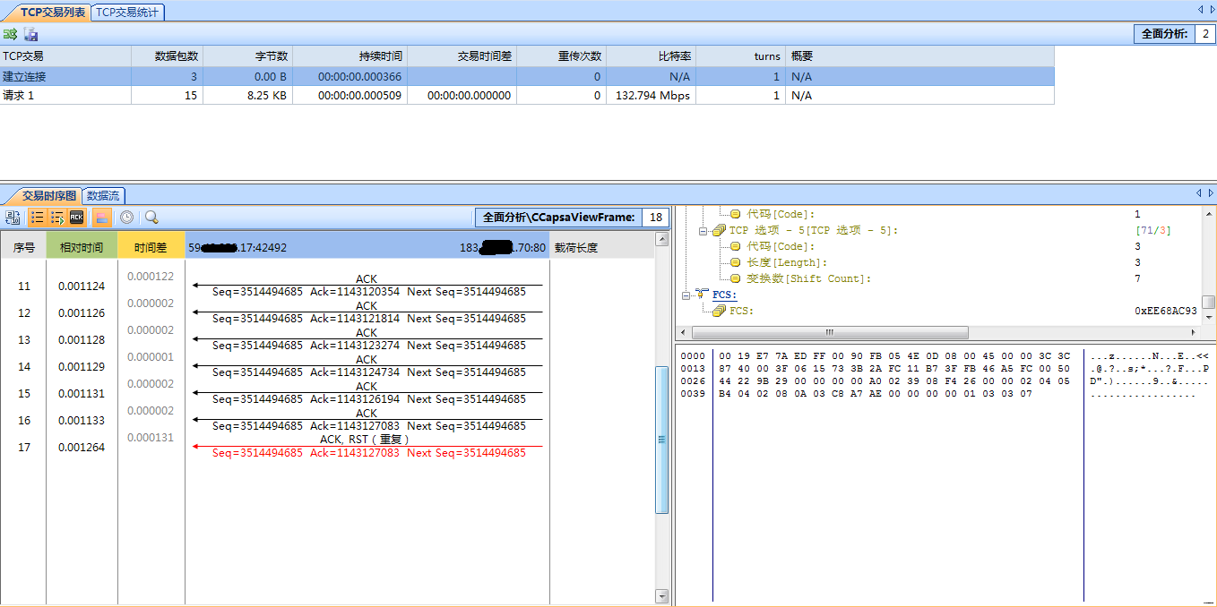The image size is (1217, 607).
Task: Toggle the pink and blue color bars button
Action: coord(102,217)
